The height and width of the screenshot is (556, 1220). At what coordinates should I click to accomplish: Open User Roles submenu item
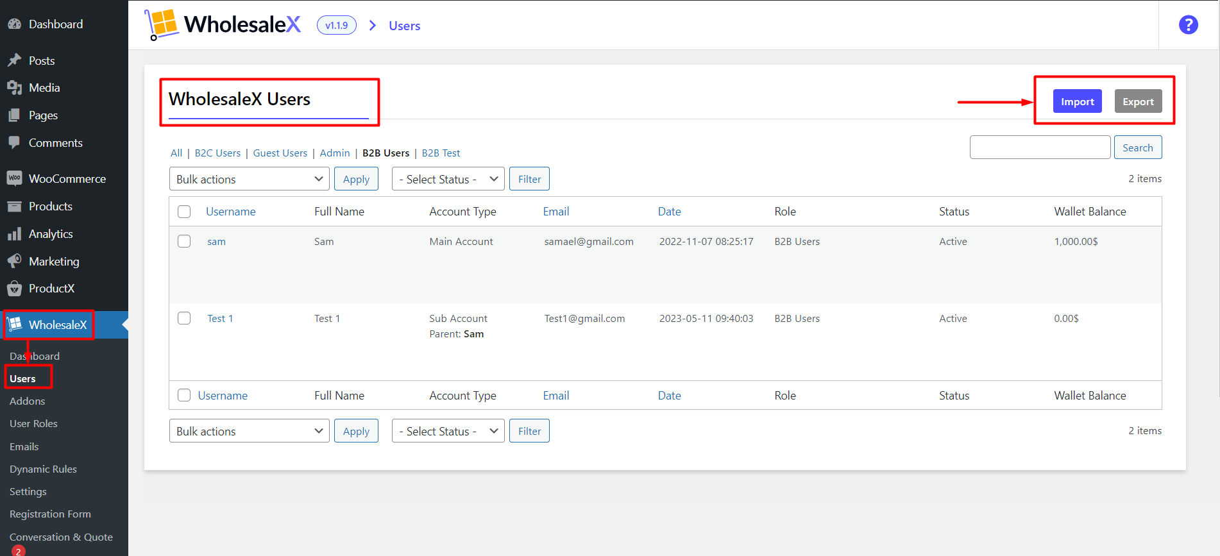[33, 423]
